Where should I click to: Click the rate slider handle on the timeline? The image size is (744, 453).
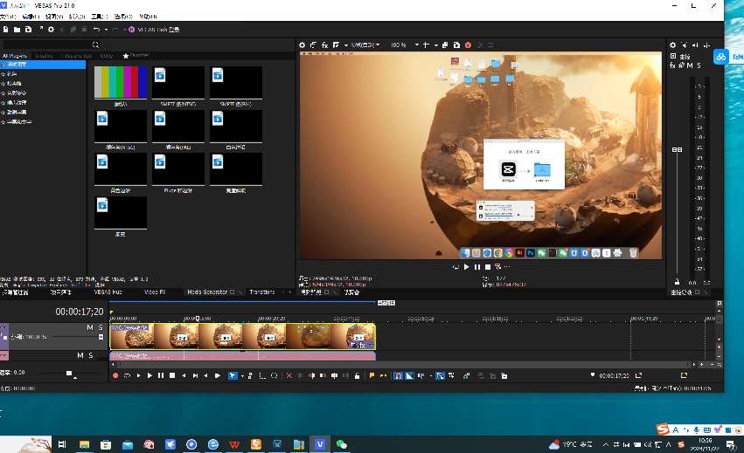[x=70, y=374]
